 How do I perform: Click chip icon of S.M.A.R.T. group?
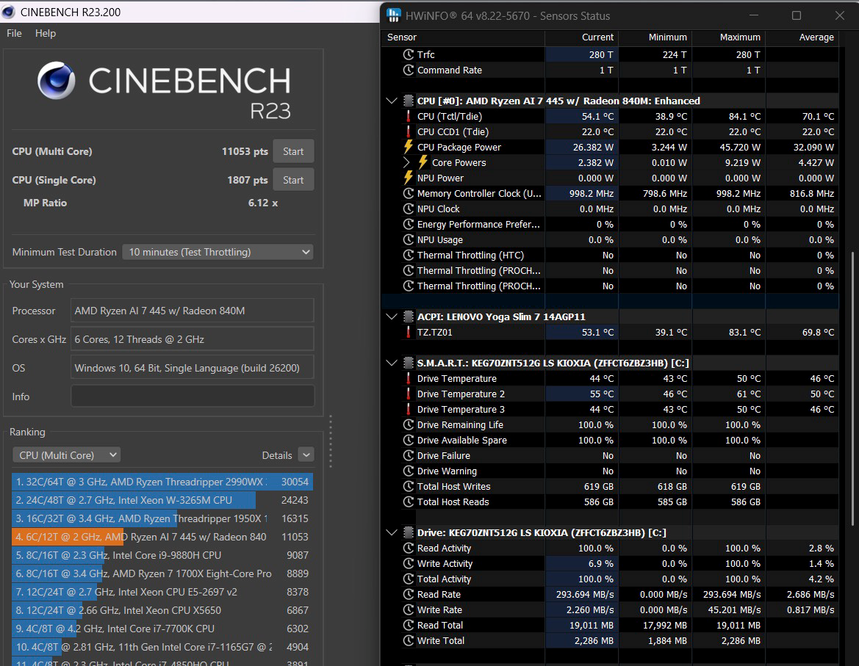pos(408,363)
